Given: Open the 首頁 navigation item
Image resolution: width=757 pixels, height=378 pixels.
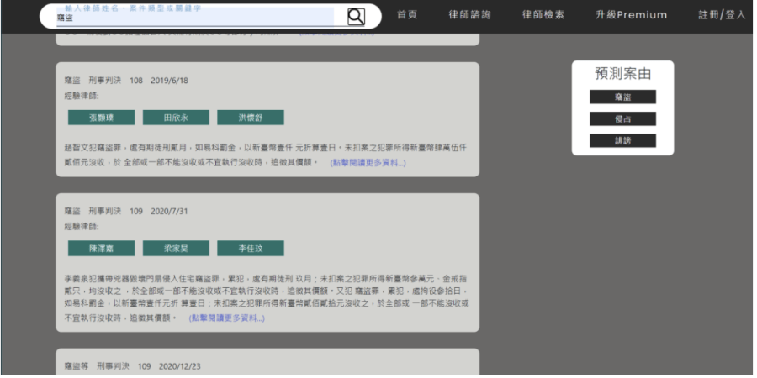Looking at the screenshot, I should pos(407,15).
